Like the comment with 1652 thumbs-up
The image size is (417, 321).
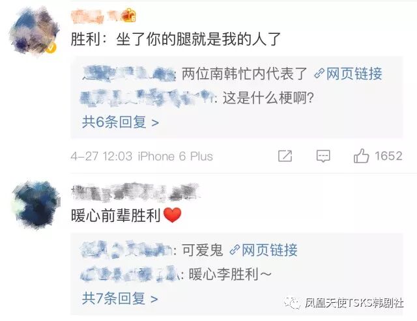pos(361,156)
